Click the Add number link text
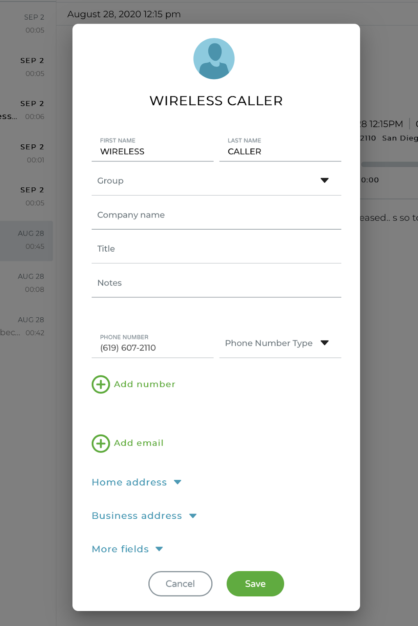Viewport: 418px width, 626px height. click(x=145, y=384)
